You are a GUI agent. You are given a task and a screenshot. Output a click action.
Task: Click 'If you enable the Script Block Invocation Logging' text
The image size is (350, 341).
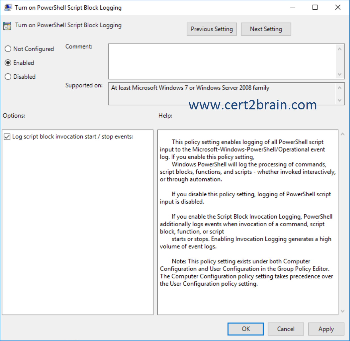tap(246, 231)
